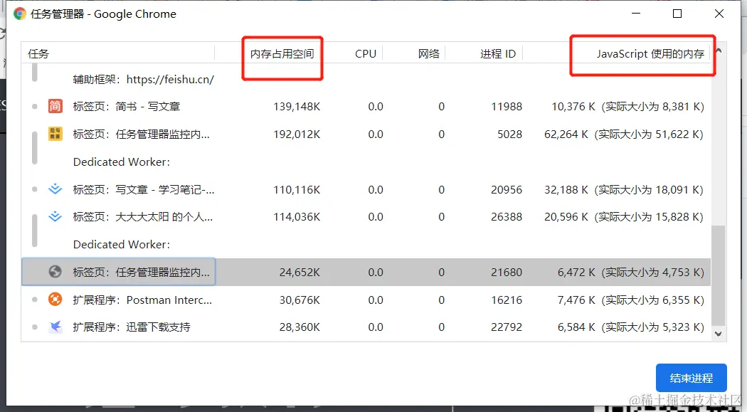Minimize the task manager window
The width and height of the screenshot is (747, 412).
point(636,14)
